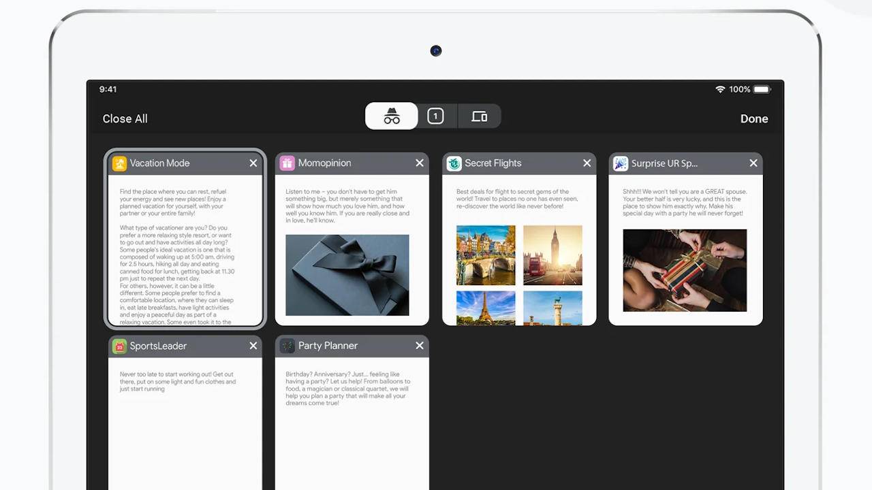Close the Vacation Mode tab
Screen dimensions: 872x490
(x=253, y=163)
